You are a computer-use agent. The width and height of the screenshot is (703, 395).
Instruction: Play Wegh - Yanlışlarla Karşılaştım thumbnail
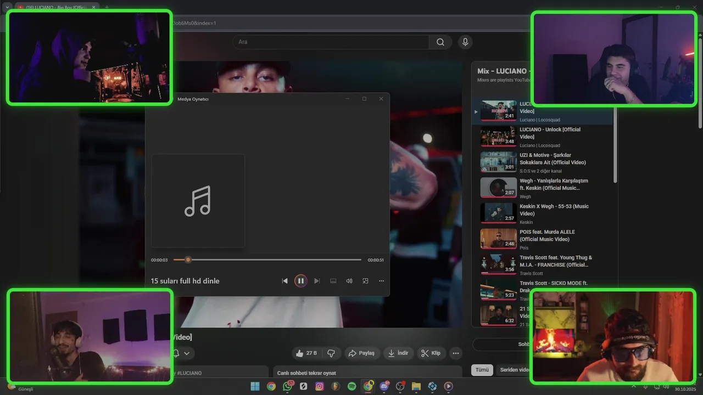pyautogui.click(x=499, y=188)
